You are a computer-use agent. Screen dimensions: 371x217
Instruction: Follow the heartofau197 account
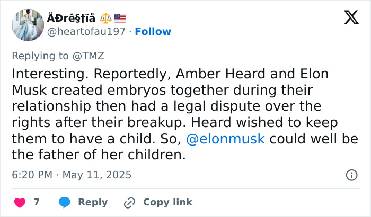[153, 31]
